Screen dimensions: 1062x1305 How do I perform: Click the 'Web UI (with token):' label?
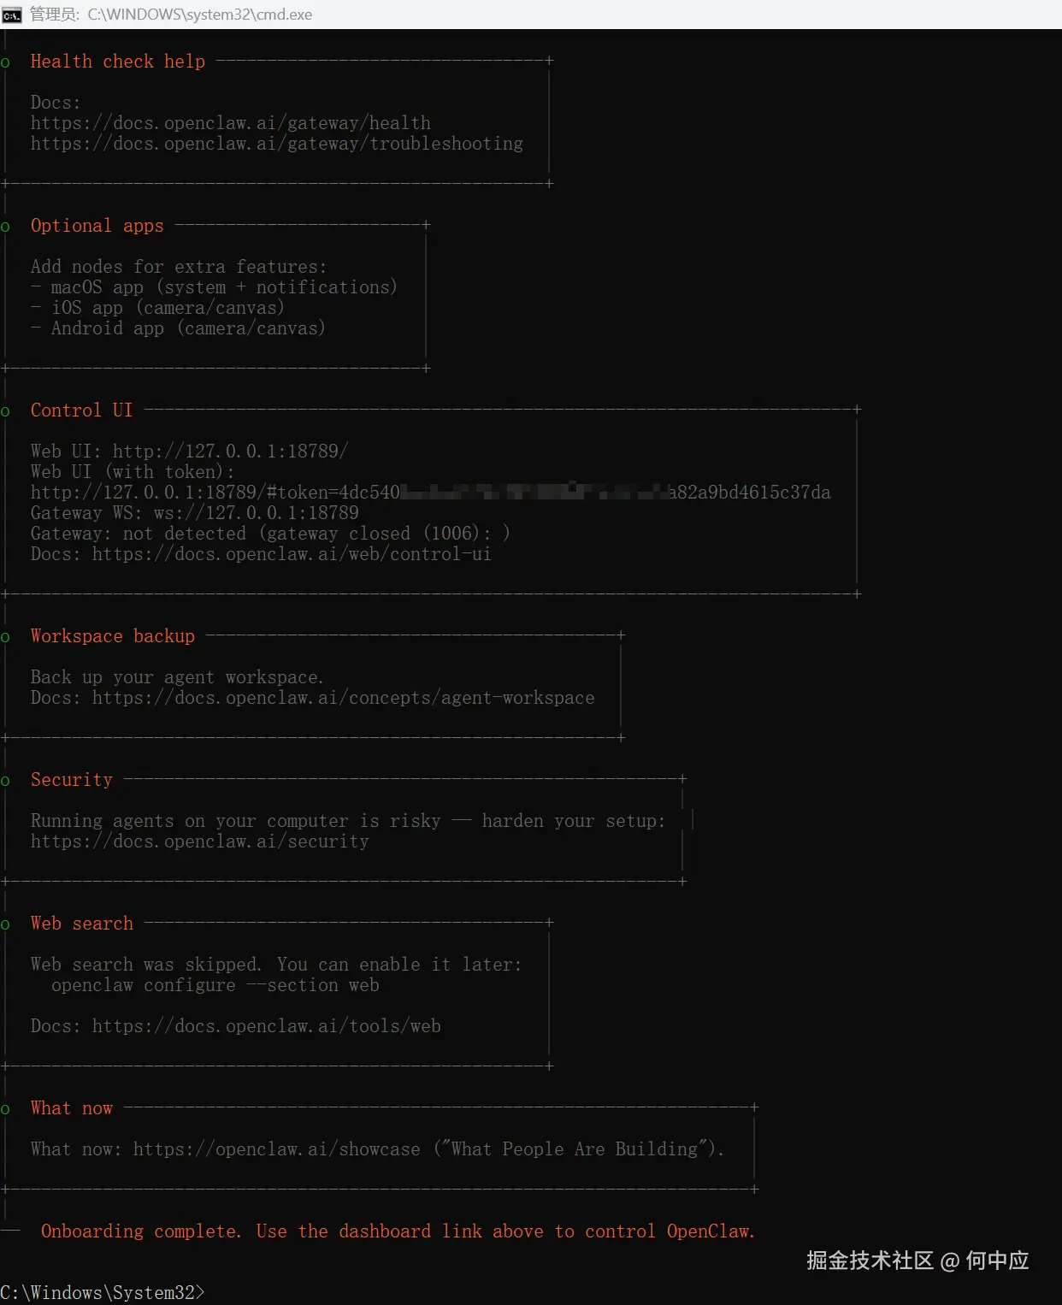point(133,472)
